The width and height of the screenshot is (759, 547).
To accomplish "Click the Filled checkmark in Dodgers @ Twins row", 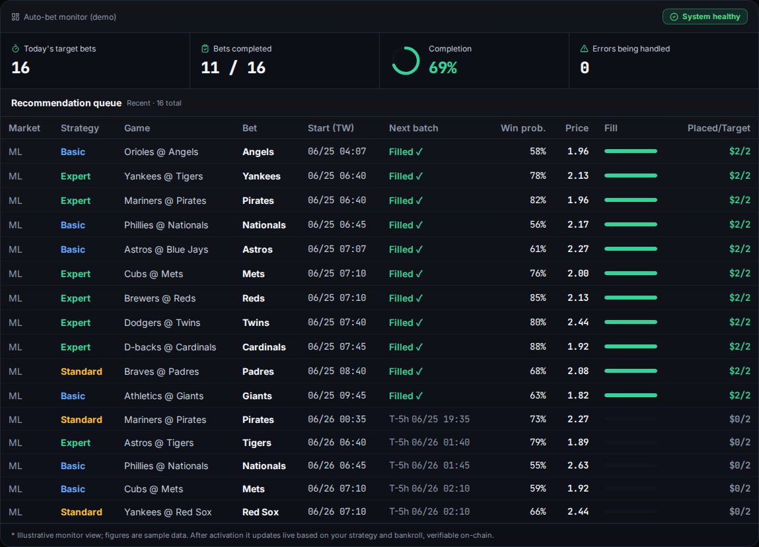I will pos(419,323).
